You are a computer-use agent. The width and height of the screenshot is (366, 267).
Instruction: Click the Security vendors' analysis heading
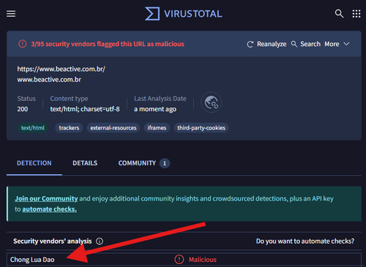(53, 241)
